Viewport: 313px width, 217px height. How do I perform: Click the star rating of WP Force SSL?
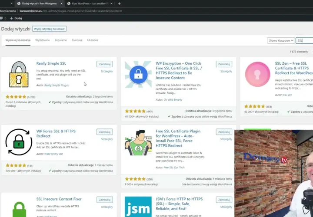[x=16, y=165]
